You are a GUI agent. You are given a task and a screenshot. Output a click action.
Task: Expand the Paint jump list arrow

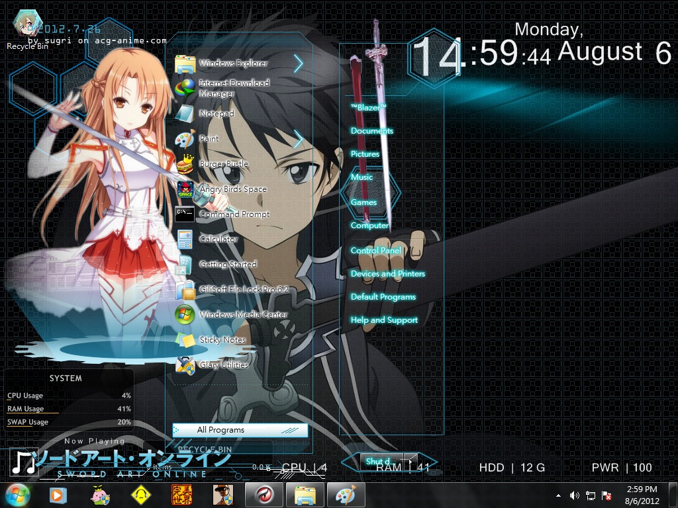click(299, 139)
